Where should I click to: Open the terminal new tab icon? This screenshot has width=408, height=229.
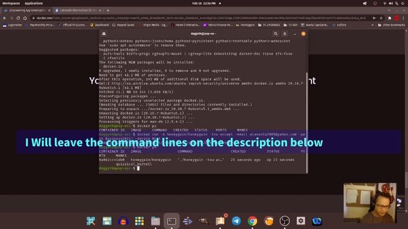(x=104, y=34)
